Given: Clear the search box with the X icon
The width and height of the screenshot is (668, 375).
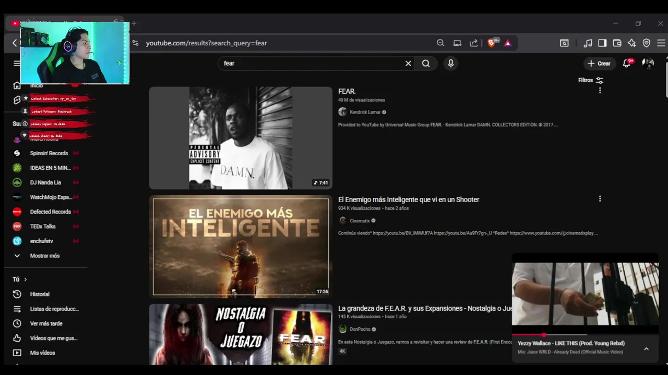Looking at the screenshot, I should pos(408,64).
